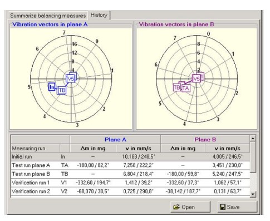Viewport: 270px width, 221px height.
Task: Click the Plane B column header
Action: 205,140
